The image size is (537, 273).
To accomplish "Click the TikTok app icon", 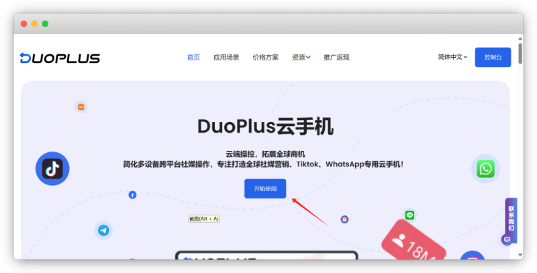I will pos(52,168).
